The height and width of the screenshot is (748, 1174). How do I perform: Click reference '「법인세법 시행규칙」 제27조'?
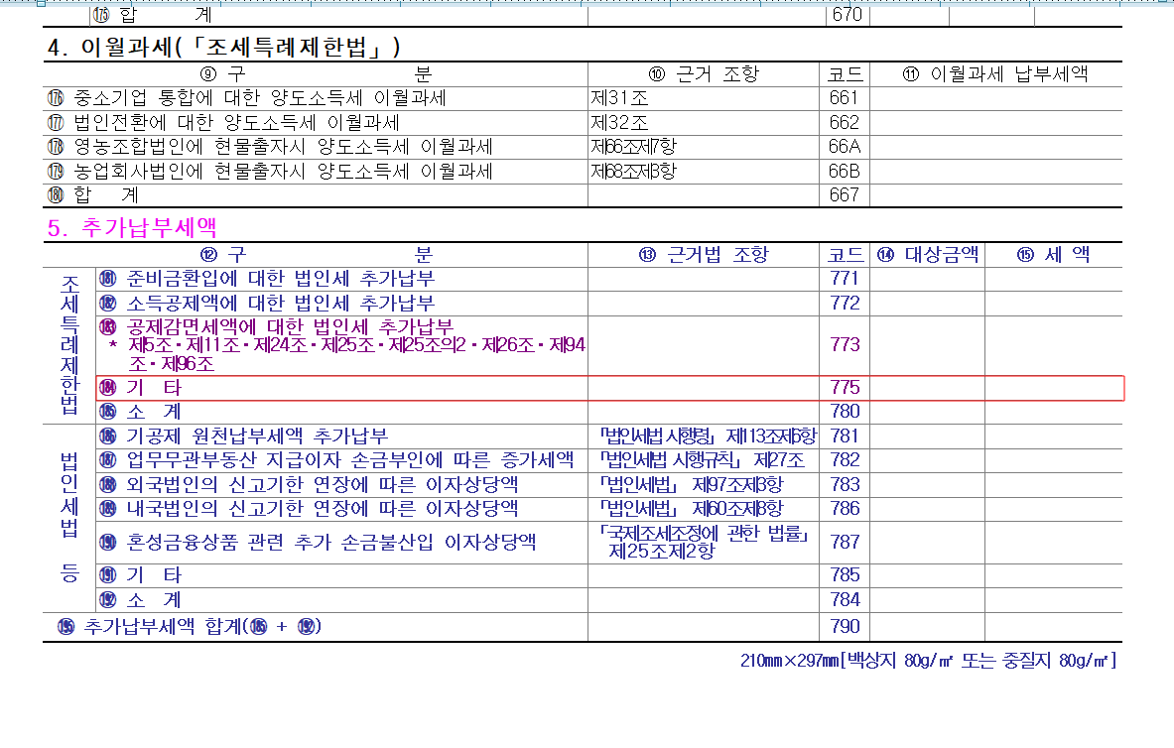pyautogui.click(x=703, y=460)
